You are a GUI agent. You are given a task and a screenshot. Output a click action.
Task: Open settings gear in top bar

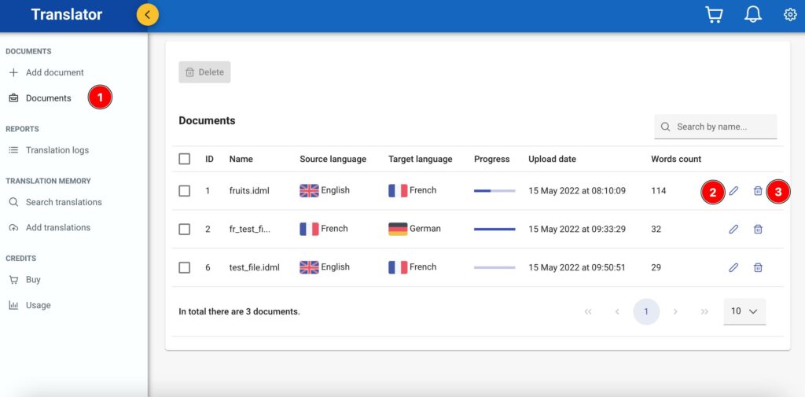(x=790, y=15)
